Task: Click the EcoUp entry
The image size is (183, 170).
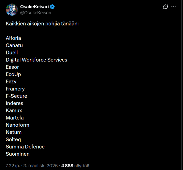Action: (13, 75)
